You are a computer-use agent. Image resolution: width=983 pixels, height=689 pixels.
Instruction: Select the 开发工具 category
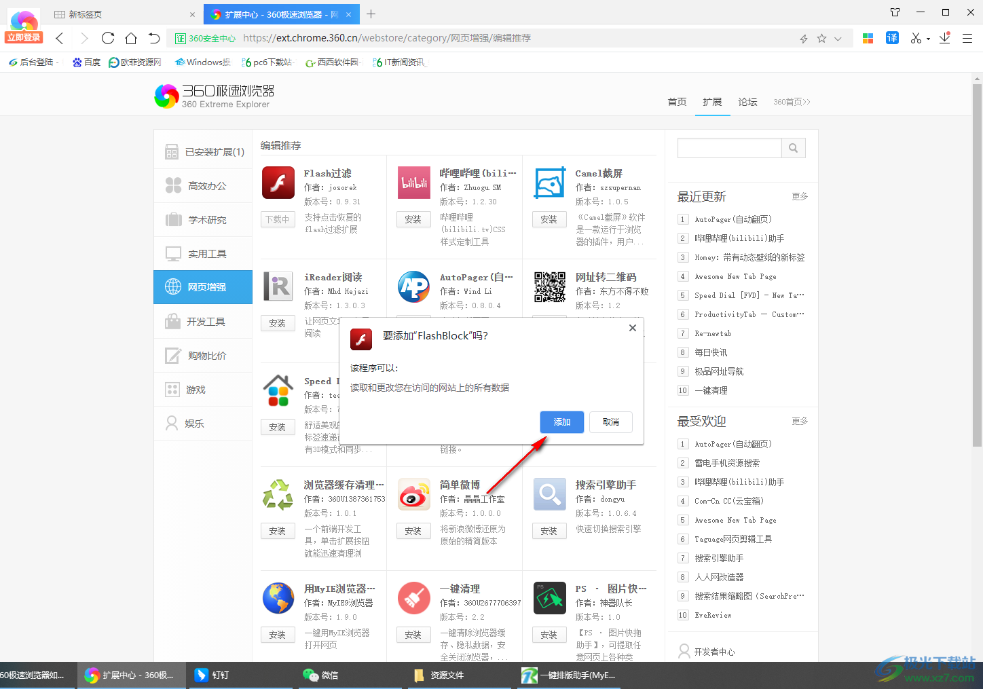[203, 322]
